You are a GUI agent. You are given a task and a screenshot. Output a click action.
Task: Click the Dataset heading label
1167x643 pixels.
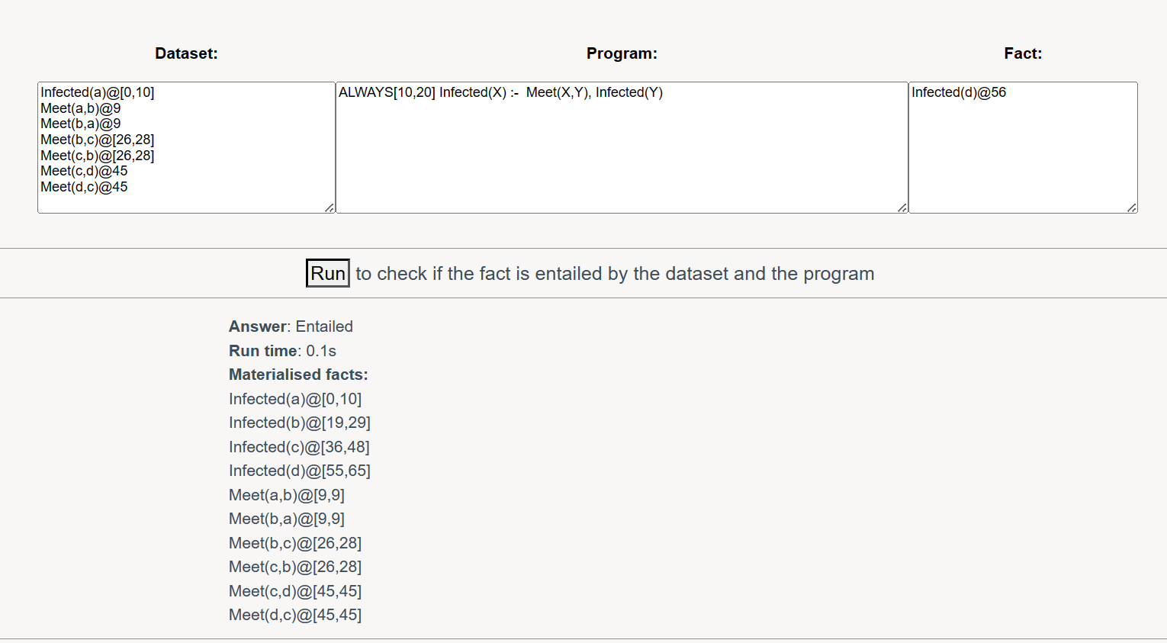(x=186, y=53)
